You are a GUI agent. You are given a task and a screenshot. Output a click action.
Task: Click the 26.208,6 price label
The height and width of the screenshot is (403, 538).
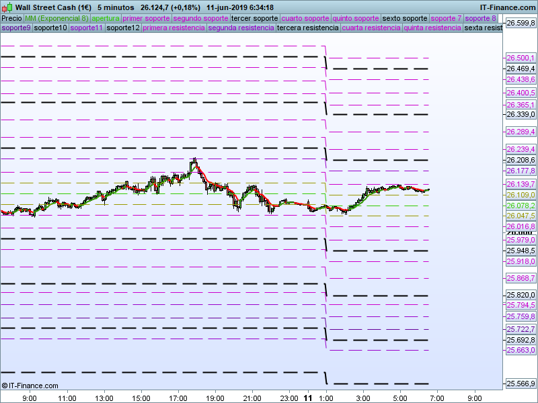(x=521, y=160)
